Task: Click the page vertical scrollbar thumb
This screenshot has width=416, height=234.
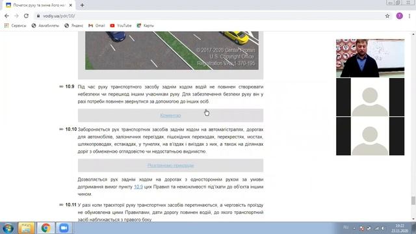Action: (413, 201)
